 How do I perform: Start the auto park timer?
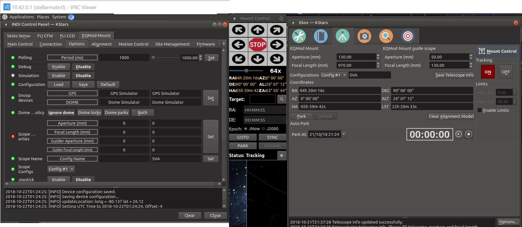click(459, 134)
